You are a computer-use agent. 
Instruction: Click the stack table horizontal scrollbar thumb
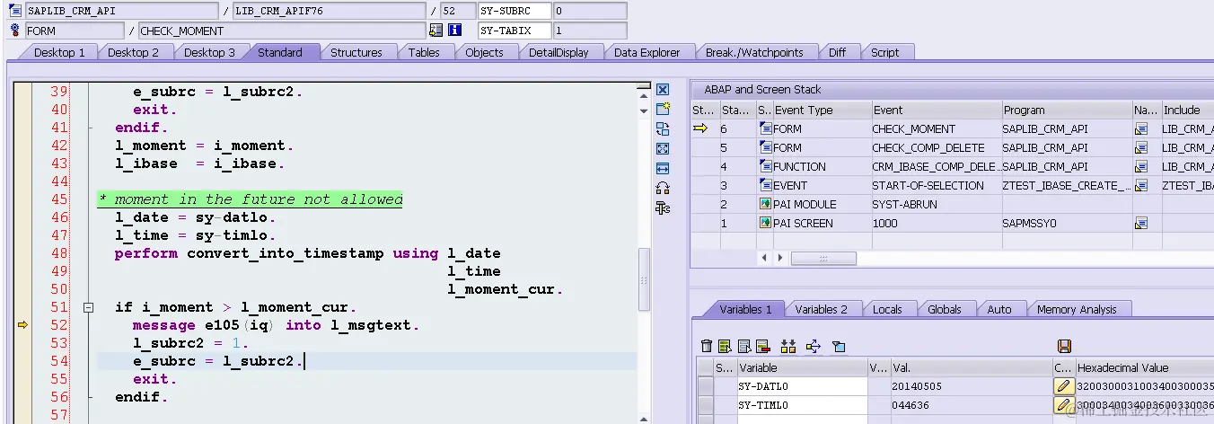823,258
